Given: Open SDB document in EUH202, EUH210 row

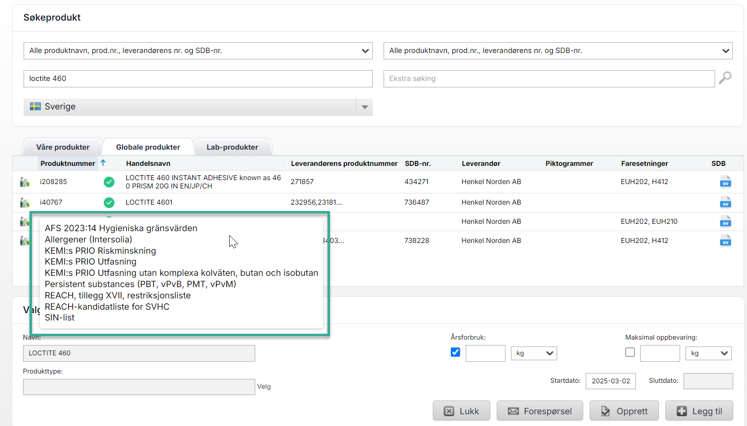Looking at the screenshot, I should coord(725,221).
